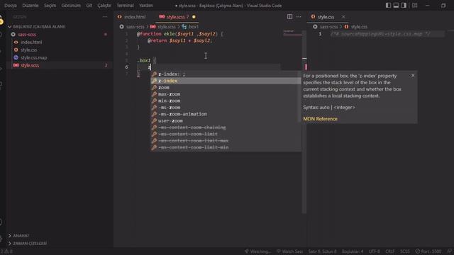
Task: Click sass-scss breadcrumb in right editor
Action: click(x=328, y=27)
